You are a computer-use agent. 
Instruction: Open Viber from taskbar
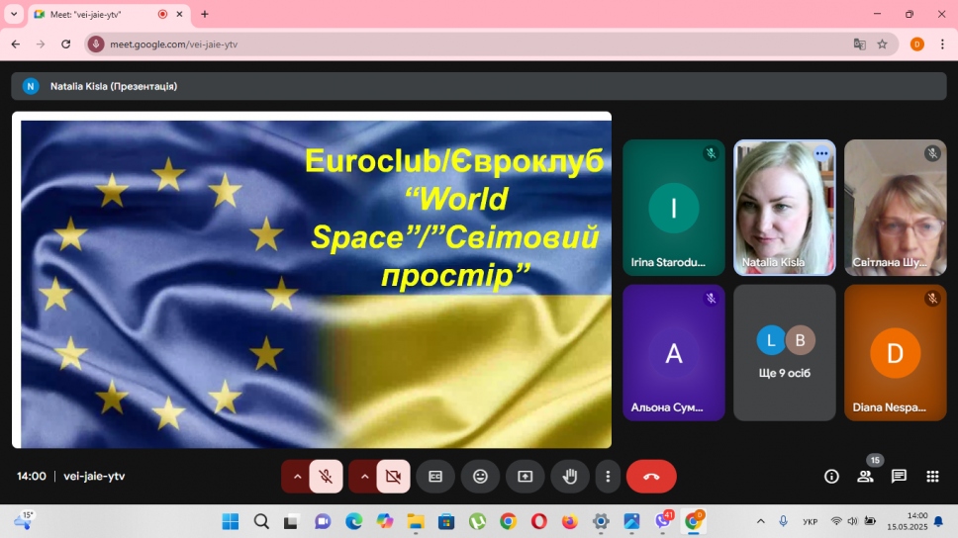pos(663,521)
